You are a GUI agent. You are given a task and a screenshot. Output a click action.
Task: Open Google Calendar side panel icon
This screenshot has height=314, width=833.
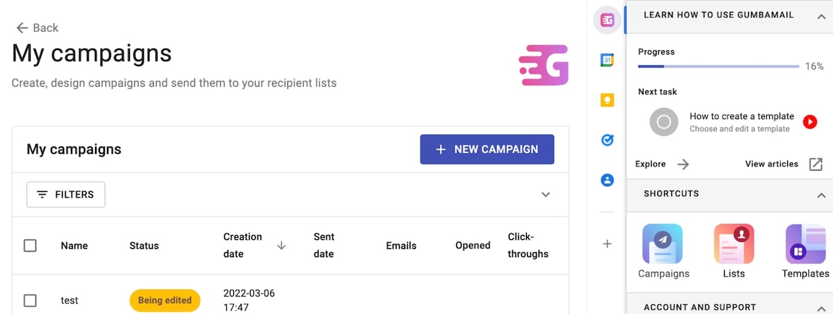point(607,60)
